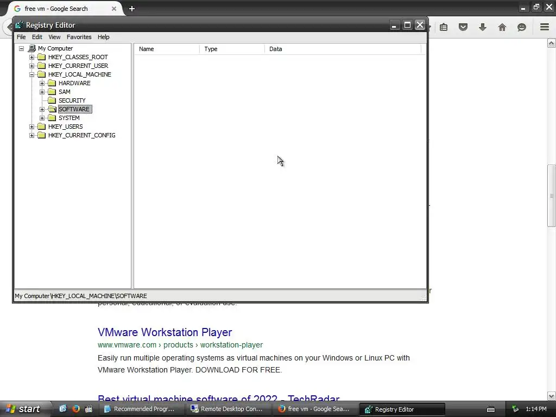The image size is (556, 417).
Task: Click the SAM folder icon
Action: [52, 91]
